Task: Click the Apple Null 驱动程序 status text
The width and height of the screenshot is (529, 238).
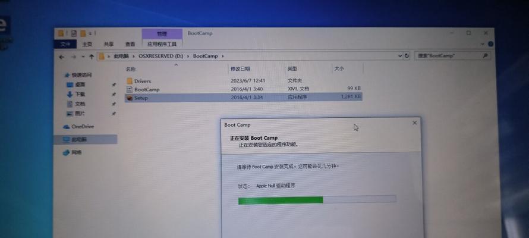Action: (x=276, y=186)
